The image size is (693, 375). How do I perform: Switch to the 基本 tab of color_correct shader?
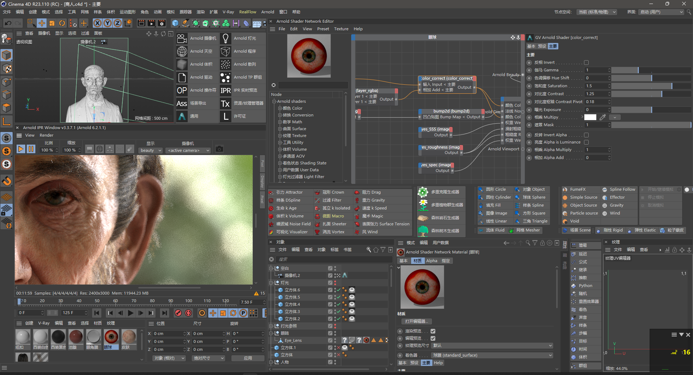click(531, 46)
